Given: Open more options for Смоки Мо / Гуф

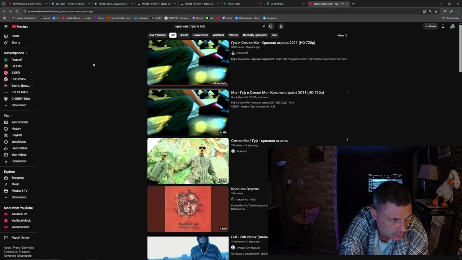Looking at the screenshot, I should click(x=347, y=140).
